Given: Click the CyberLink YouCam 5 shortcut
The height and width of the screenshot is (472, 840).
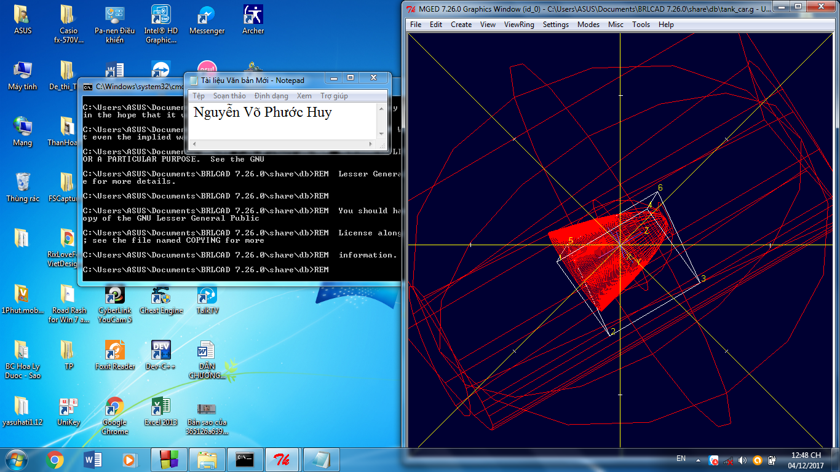Looking at the screenshot, I should point(114,304).
